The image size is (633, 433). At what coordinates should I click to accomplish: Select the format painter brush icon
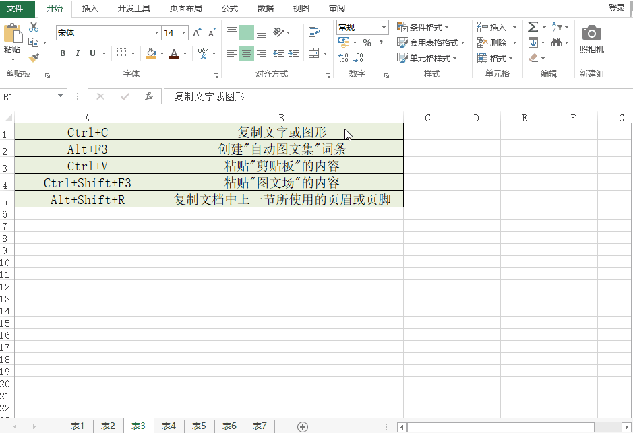(x=32, y=56)
